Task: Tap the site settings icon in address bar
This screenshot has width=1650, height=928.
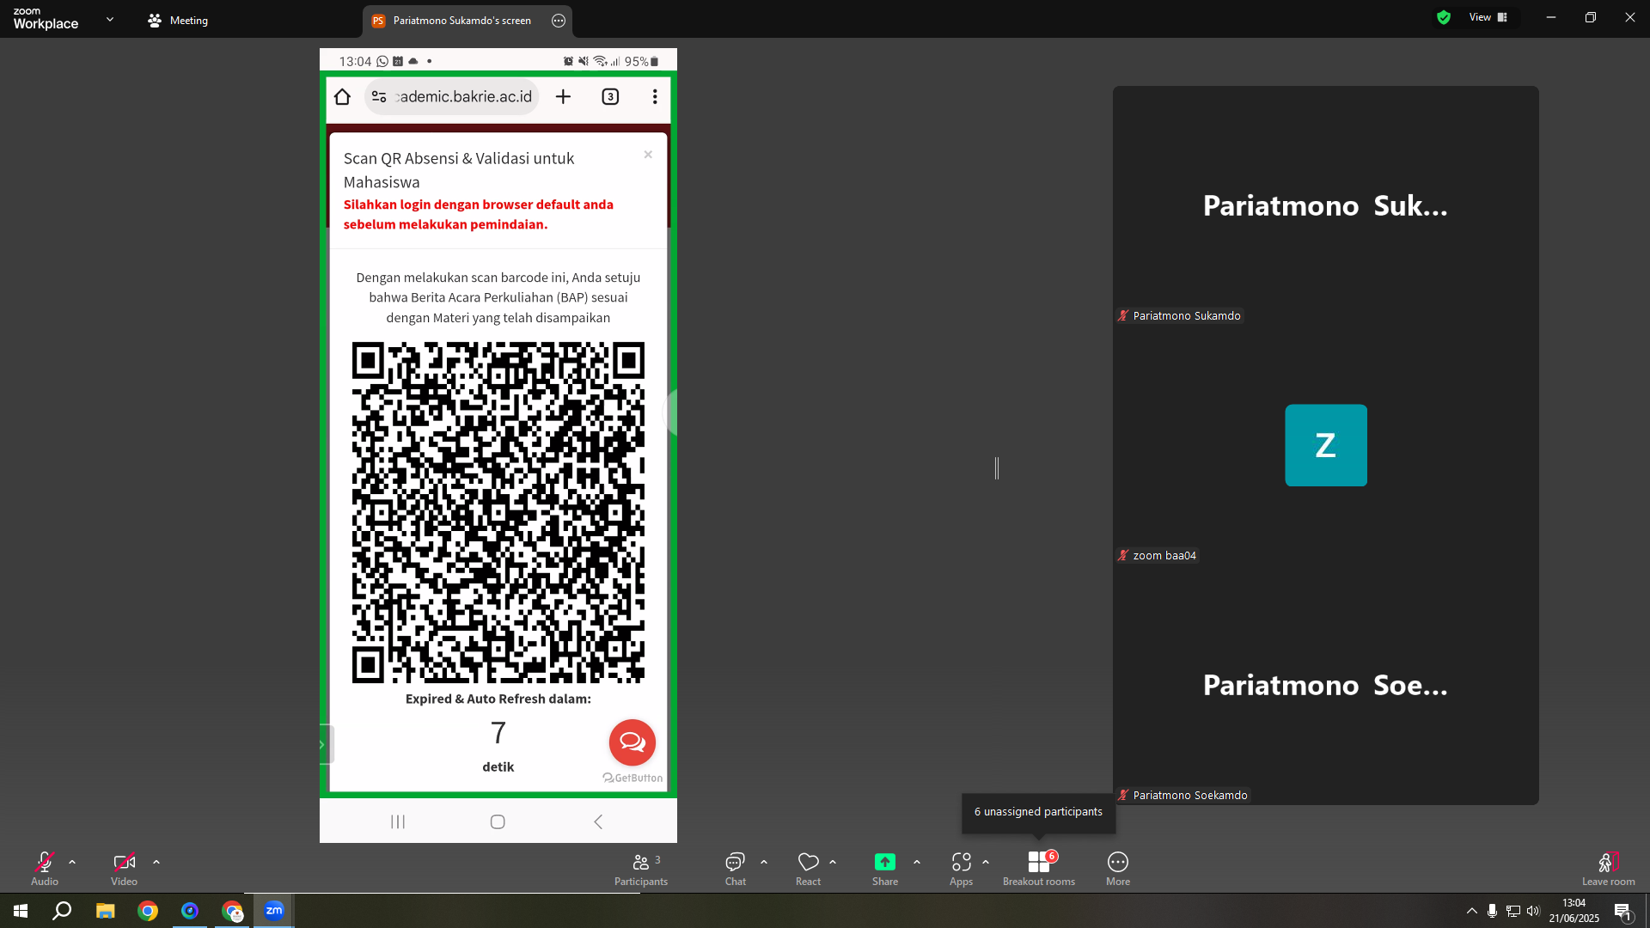Action: [379, 96]
